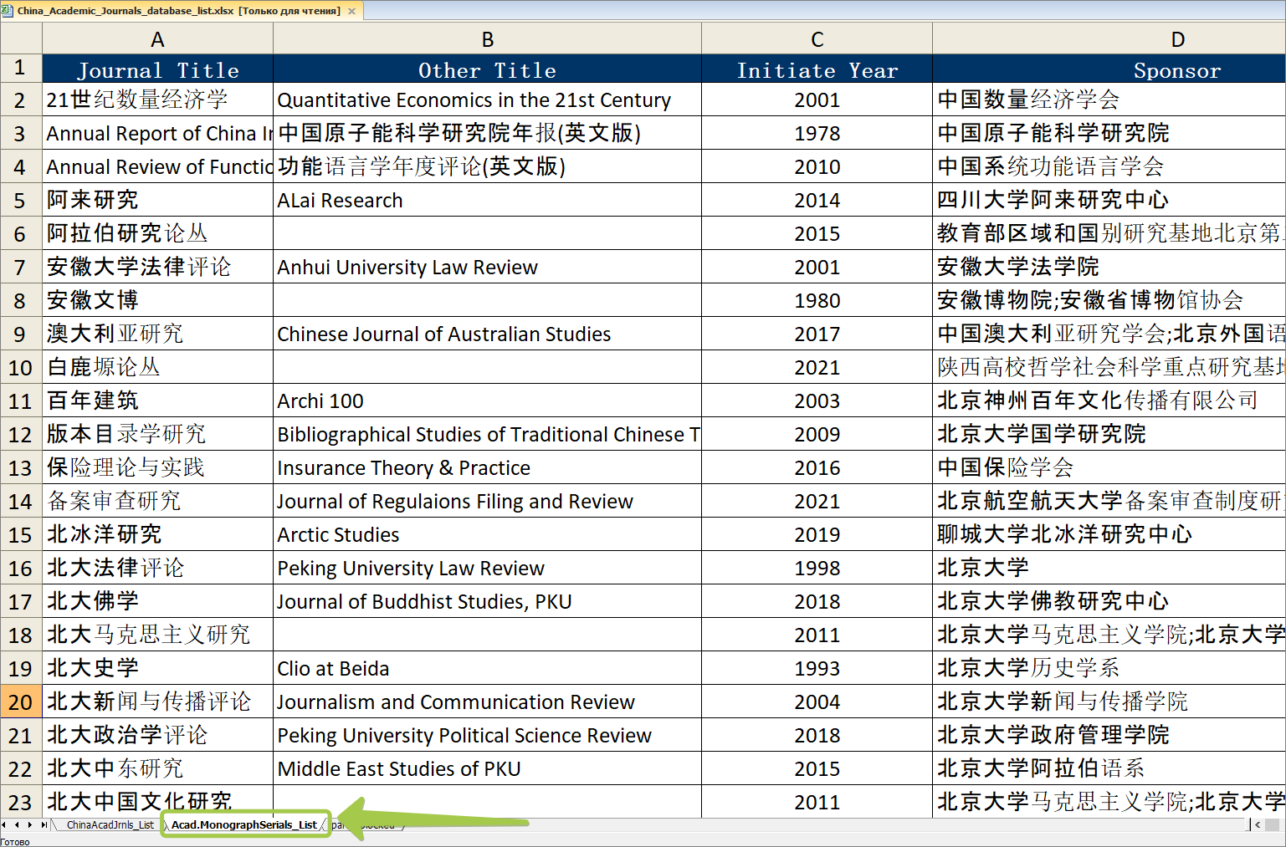The image size is (1286, 847).
Task: Select the 'Clio at Beida' cell
Action: 487,668
